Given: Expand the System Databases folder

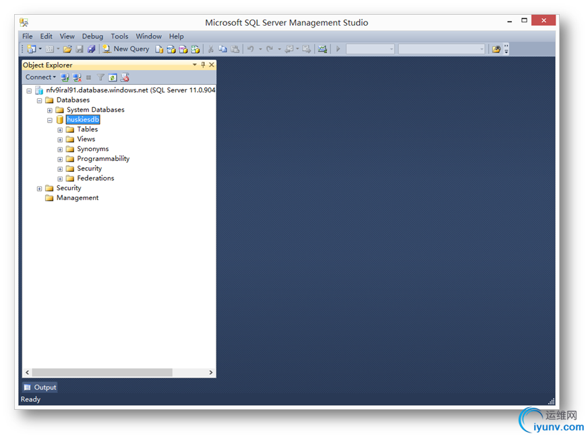Looking at the screenshot, I should point(49,111).
